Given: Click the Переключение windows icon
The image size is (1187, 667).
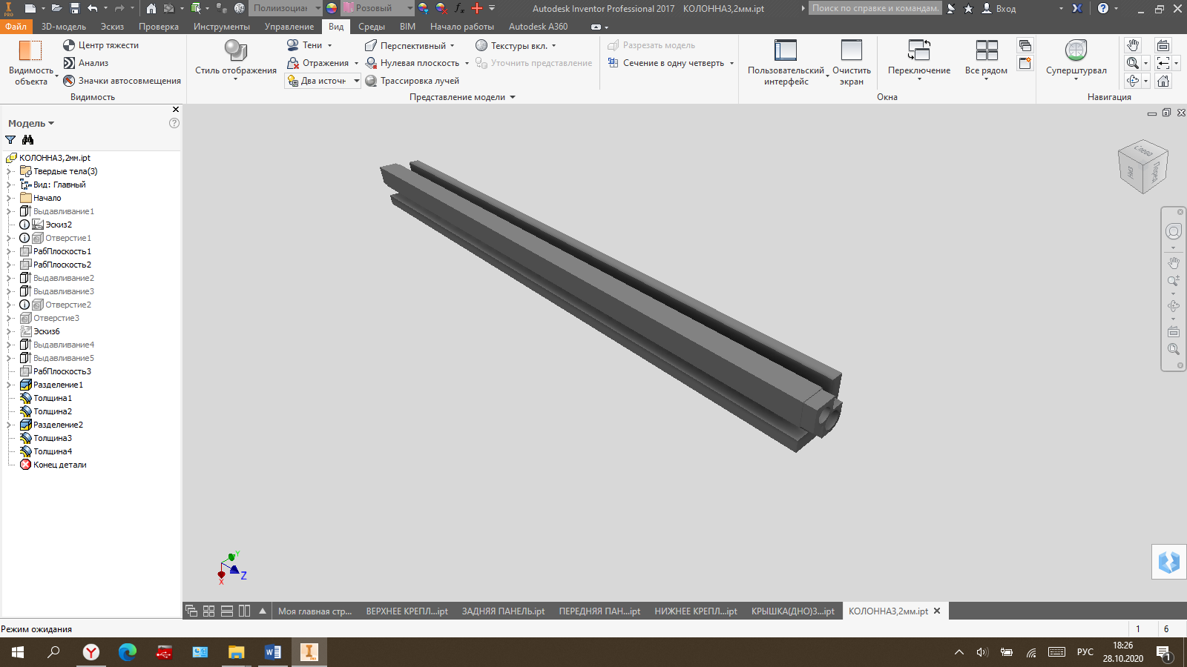Looking at the screenshot, I should (919, 50).
